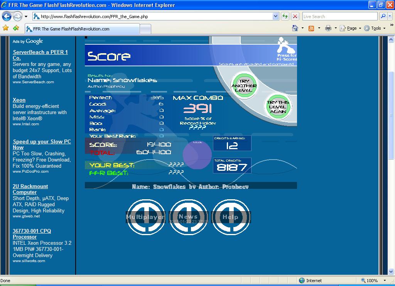
Task: Open the Page menu dropdown
Action: pyautogui.click(x=350, y=28)
